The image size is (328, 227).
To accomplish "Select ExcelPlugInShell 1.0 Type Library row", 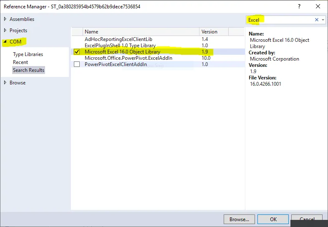I will pos(158,46).
